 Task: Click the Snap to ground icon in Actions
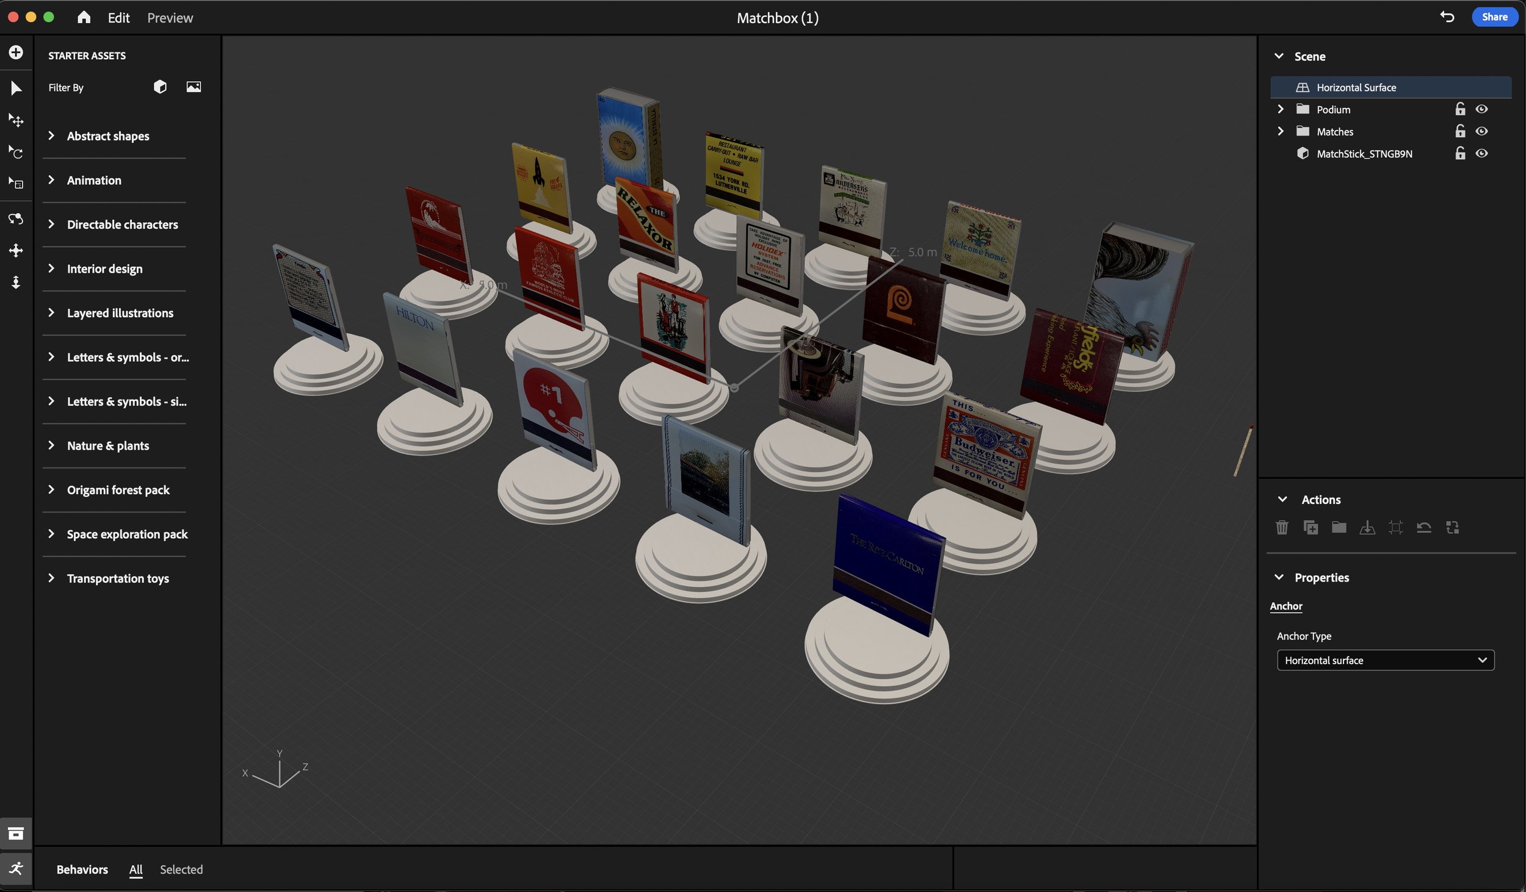(x=1367, y=527)
